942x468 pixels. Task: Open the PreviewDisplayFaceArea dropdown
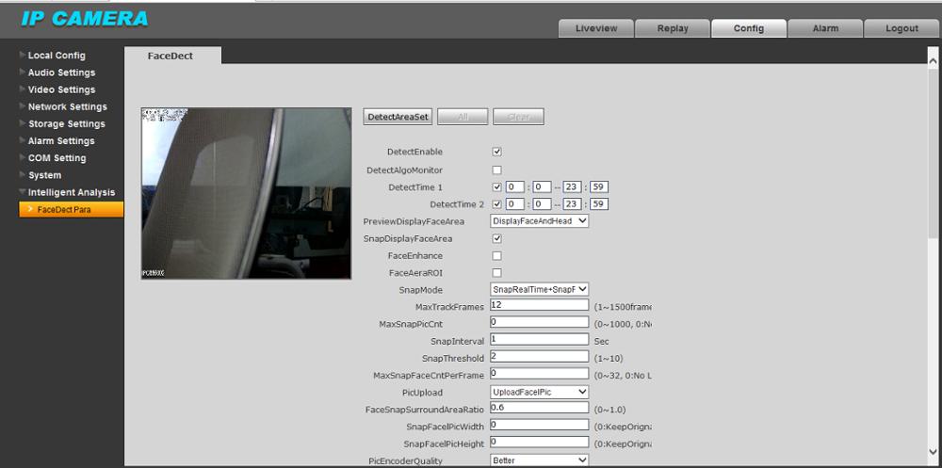tap(540, 221)
